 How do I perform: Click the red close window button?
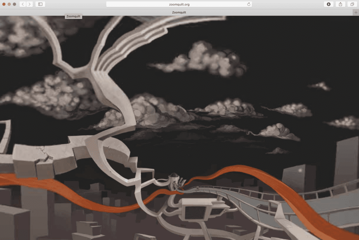(4, 4)
